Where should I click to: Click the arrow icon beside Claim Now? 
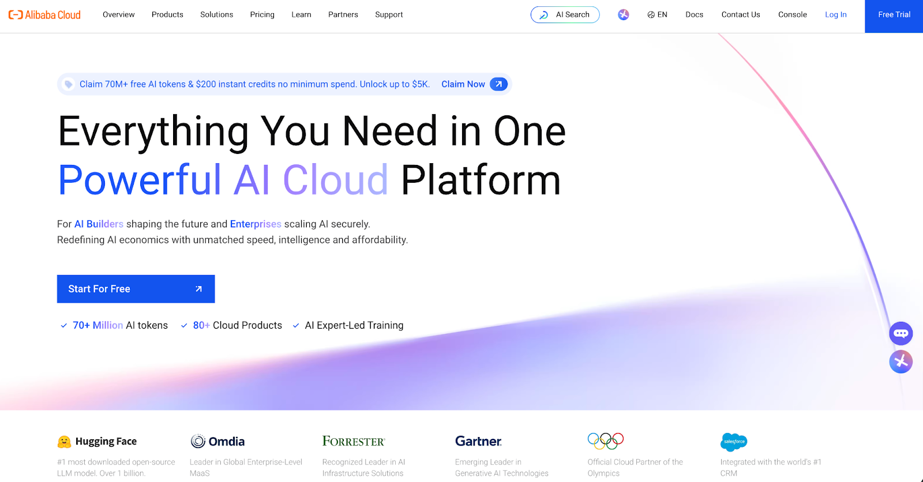[498, 84]
